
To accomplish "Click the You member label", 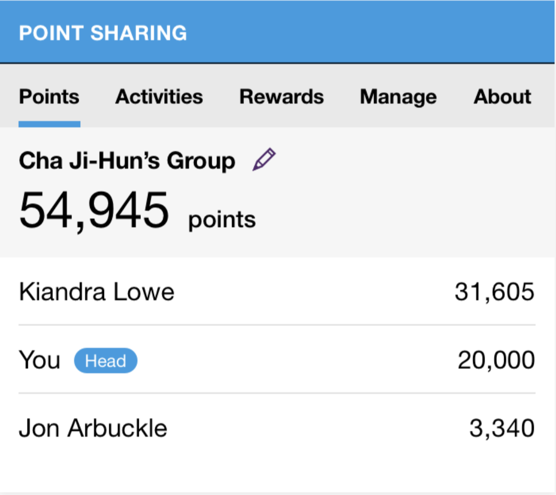I will point(39,360).
